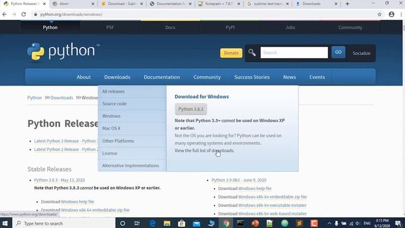Click the browser address bar URL
405x228 pixels.
[x=72, y=15]
